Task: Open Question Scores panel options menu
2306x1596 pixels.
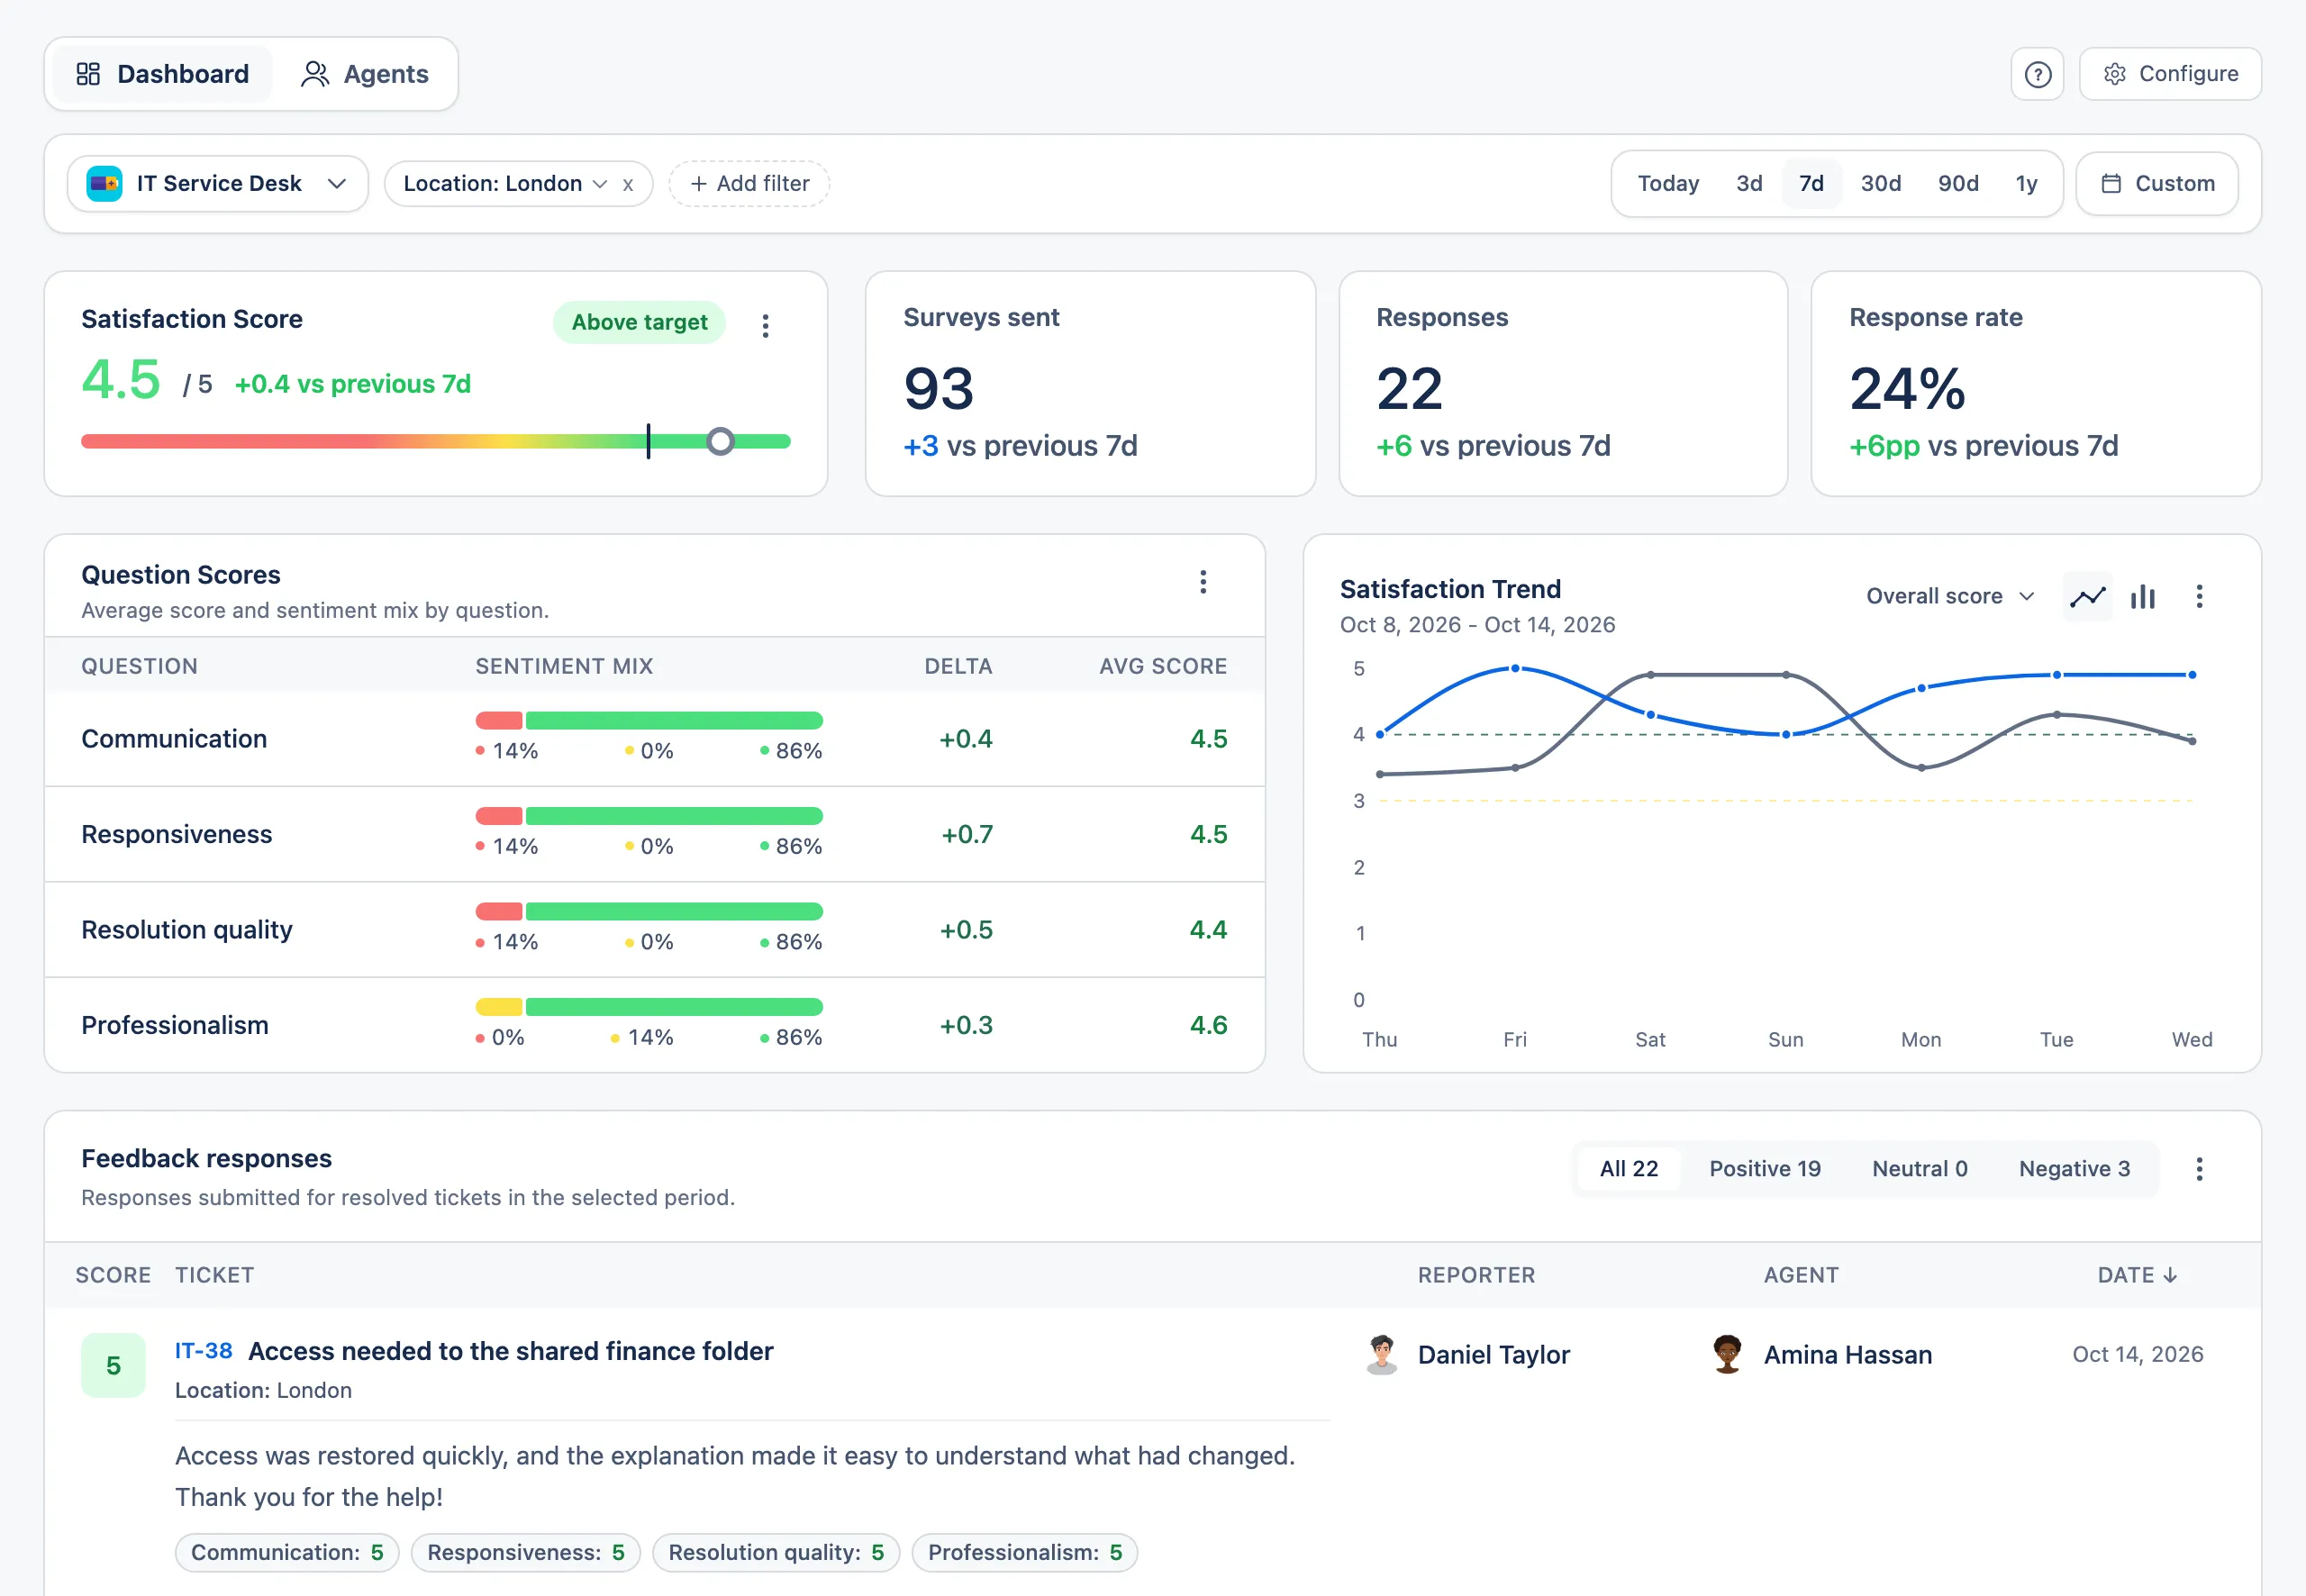Action: tap(1203, 582)
